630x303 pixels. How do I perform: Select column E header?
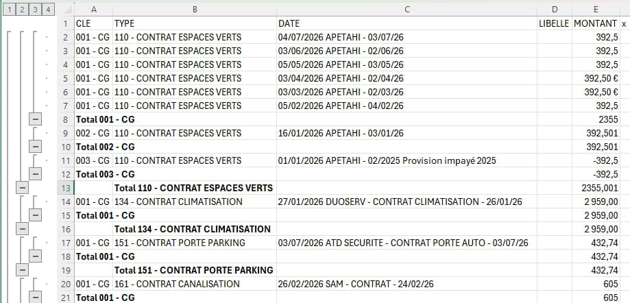coord(596,10)
